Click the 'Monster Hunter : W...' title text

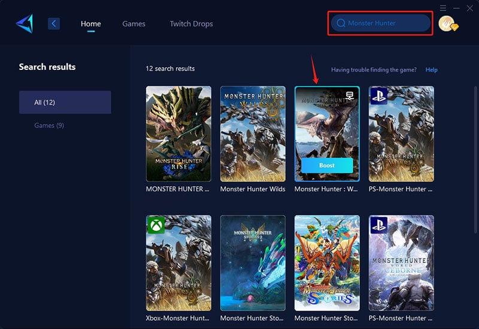click(x=326, y=189)
